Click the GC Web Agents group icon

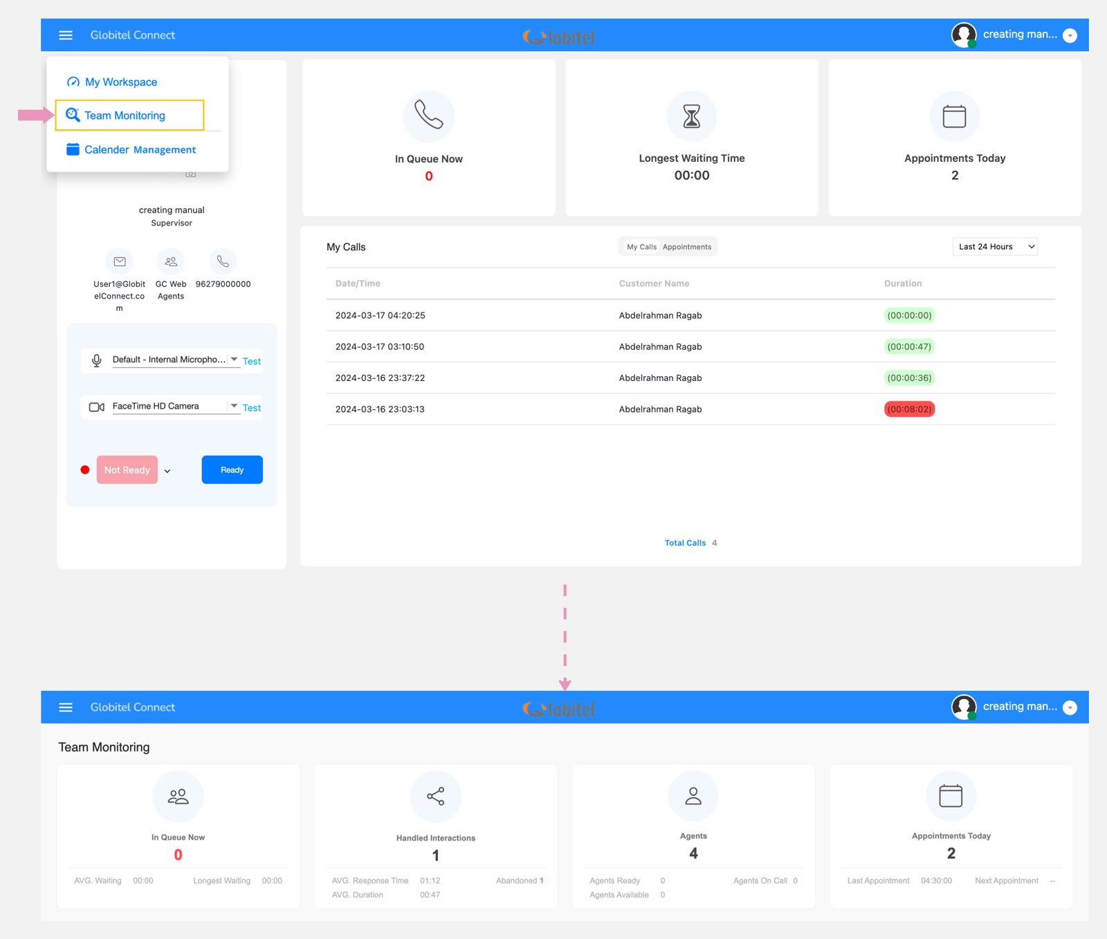point(171,261)
